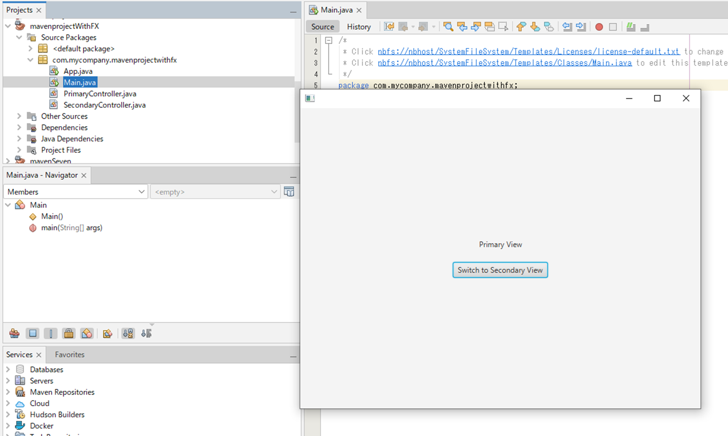Jump to last edit location in editor
The image size is (728, 436).
tap(388, 26)
